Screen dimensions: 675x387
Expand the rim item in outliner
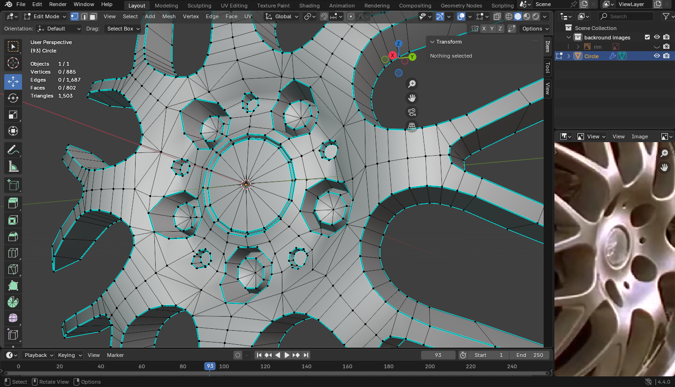pyautogui.click(x=578, y=47)
